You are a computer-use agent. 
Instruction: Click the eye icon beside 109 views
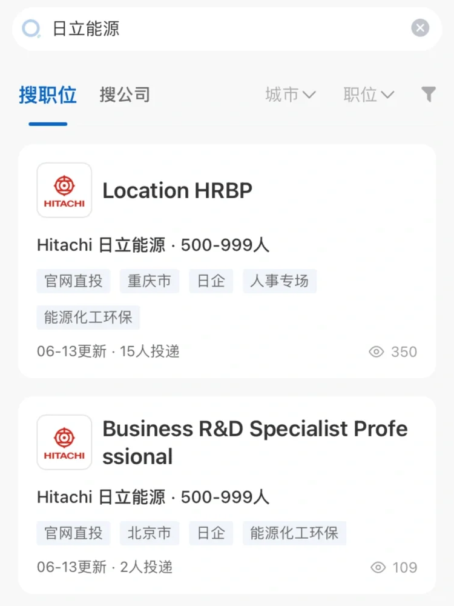coord(378,567)
